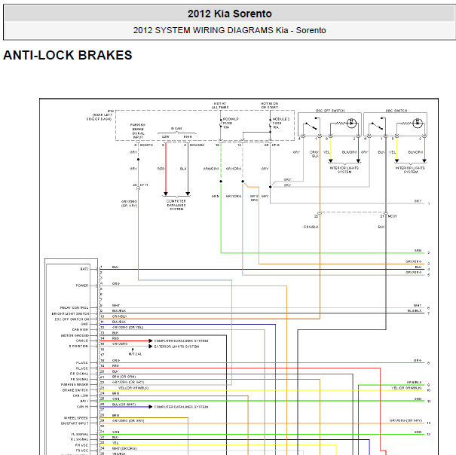This screenshot has height=455, width=456.
Task: Click the 'ON/START INPUT' pin label
Action: (75, 423)
